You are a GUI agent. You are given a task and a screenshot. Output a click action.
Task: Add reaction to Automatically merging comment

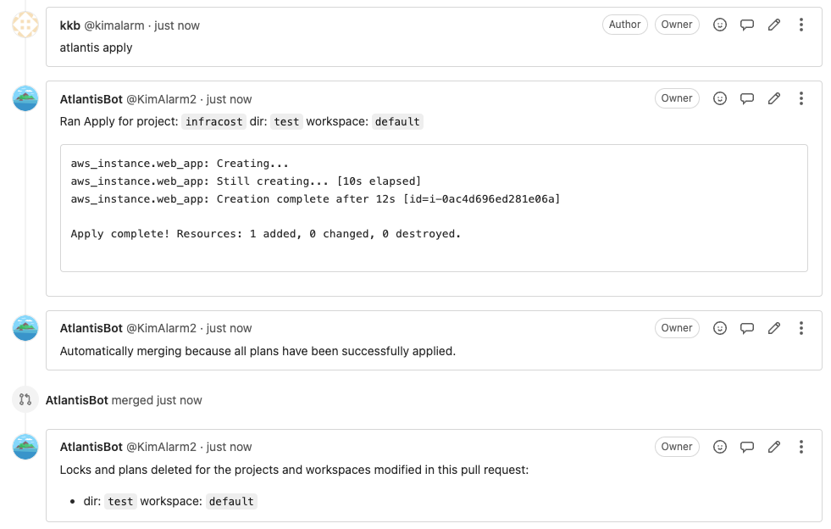(720, 328)
